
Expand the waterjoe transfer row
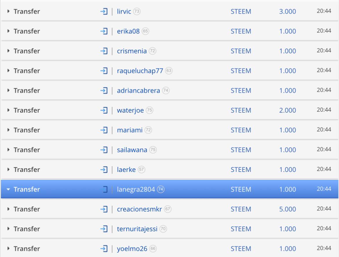click(x=8, y=110)
